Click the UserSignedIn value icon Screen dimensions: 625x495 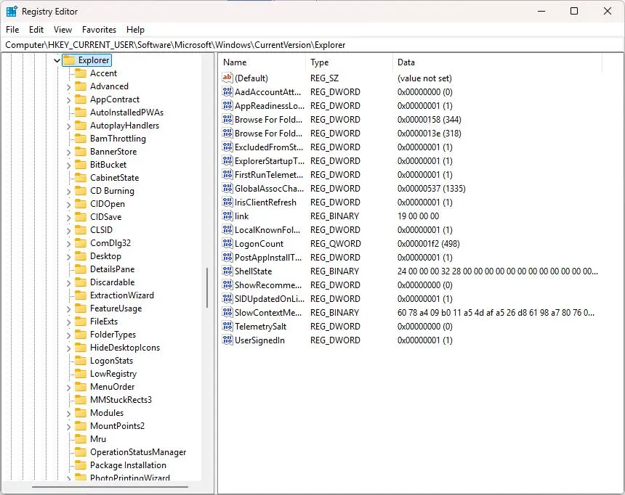(x=227, y=340)
